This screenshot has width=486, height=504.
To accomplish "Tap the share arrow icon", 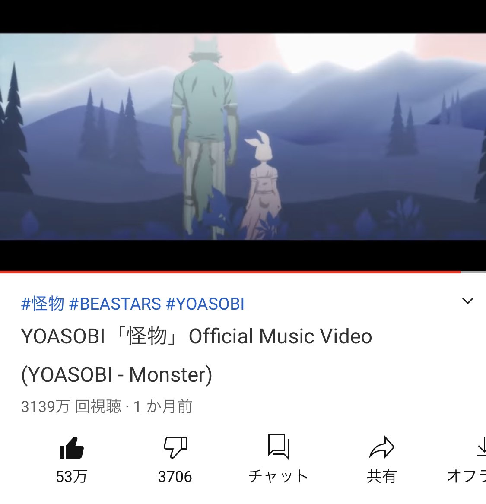I will (x=382, y=447).
